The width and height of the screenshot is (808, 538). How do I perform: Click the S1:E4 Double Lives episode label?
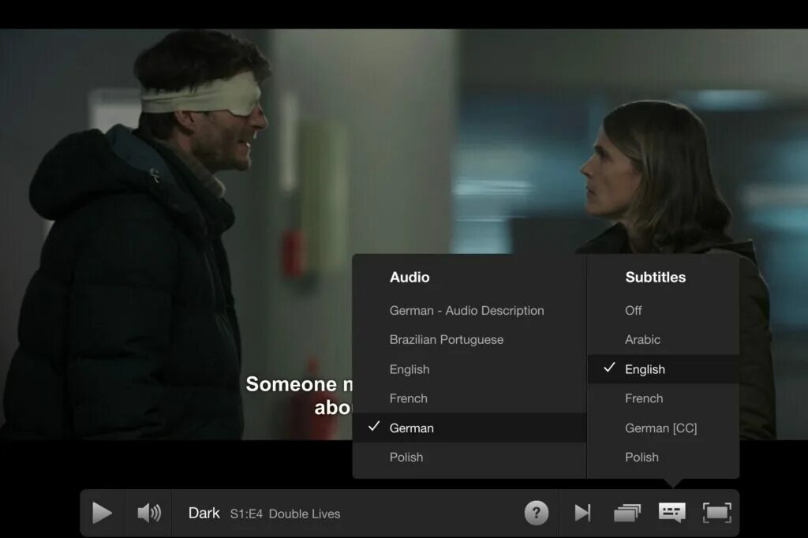[285, 514]
